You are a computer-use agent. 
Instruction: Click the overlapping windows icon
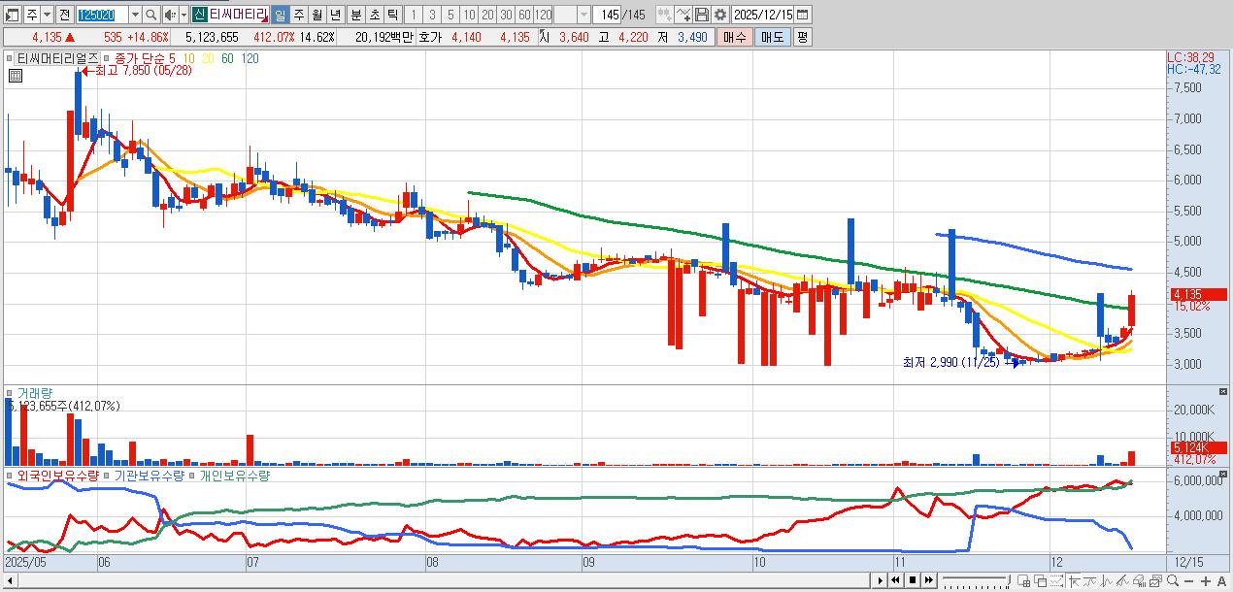click(x=1040, y=580)
